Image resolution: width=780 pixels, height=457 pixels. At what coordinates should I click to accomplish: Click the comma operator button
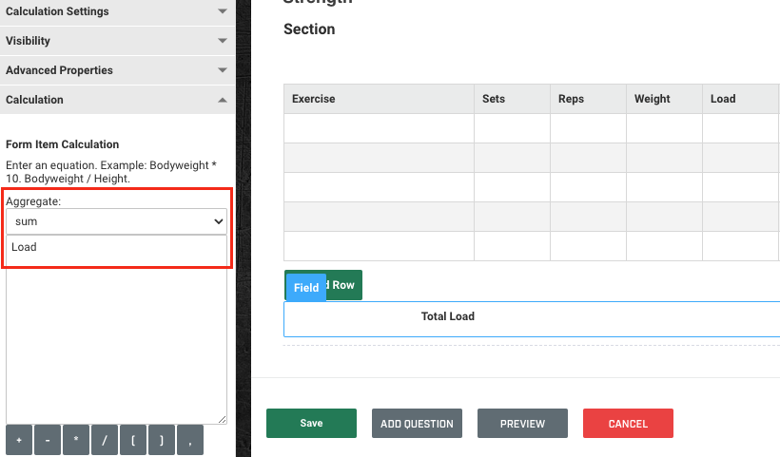(x=190, y=442)
